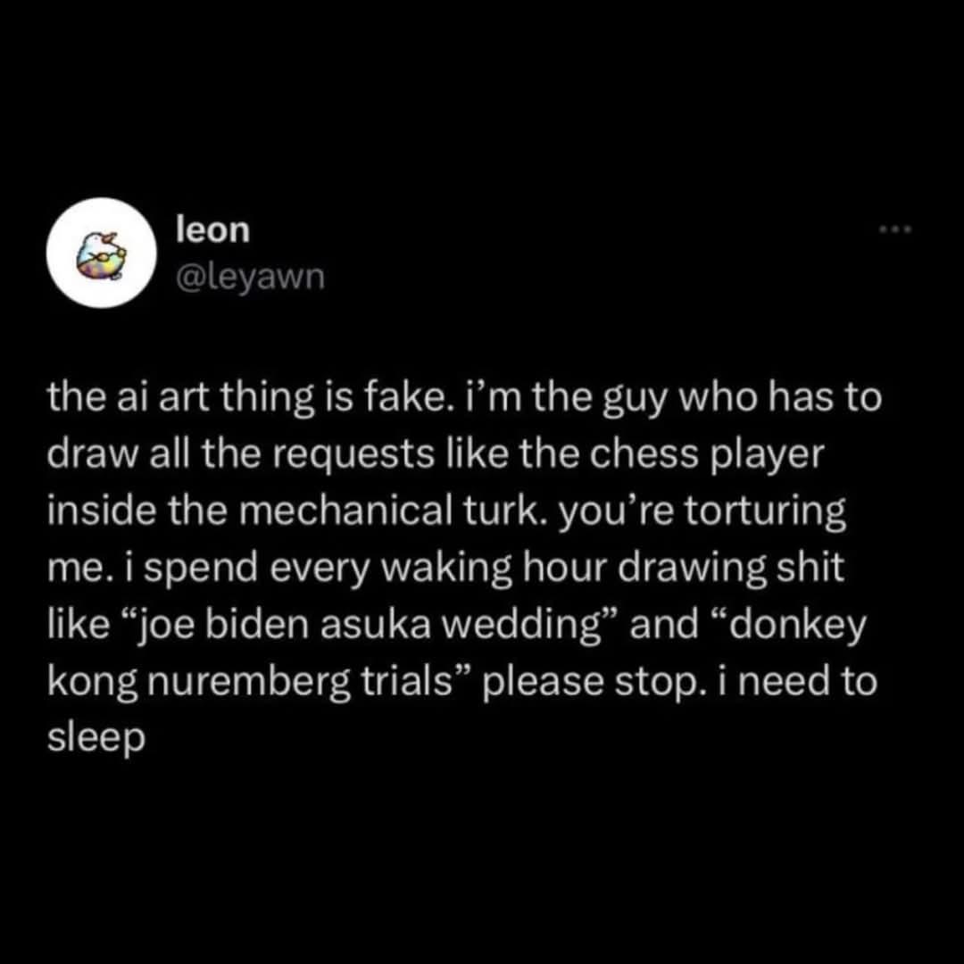Click the last word 'sleep'
Screen dimensions: 964x964
pyautogui.click(x=96, y=738)
